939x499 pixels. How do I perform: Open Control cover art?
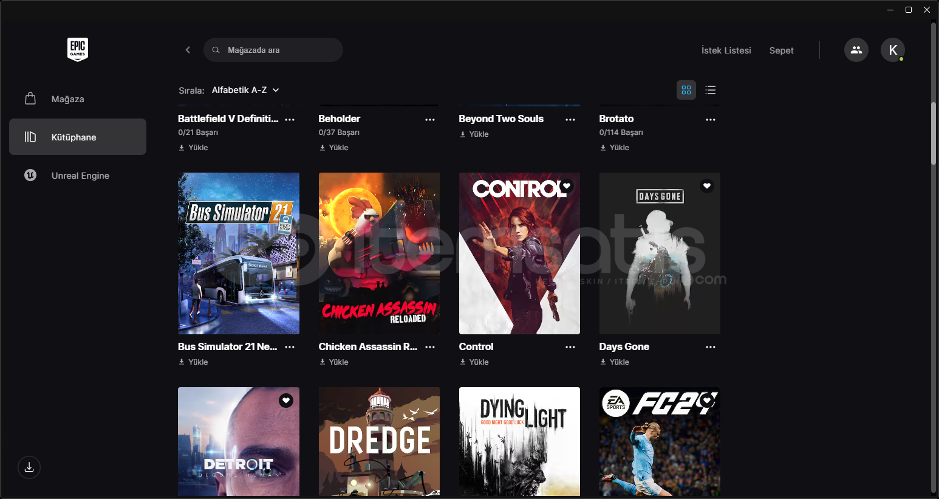[519, 253]
